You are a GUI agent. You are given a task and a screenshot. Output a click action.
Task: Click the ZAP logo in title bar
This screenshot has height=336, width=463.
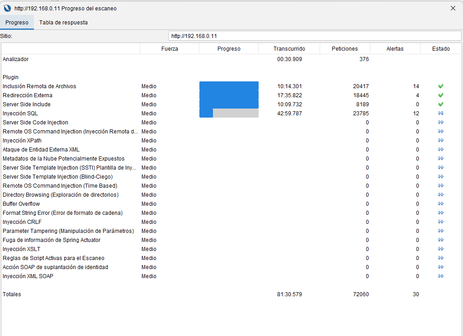(x=7, y=8)
